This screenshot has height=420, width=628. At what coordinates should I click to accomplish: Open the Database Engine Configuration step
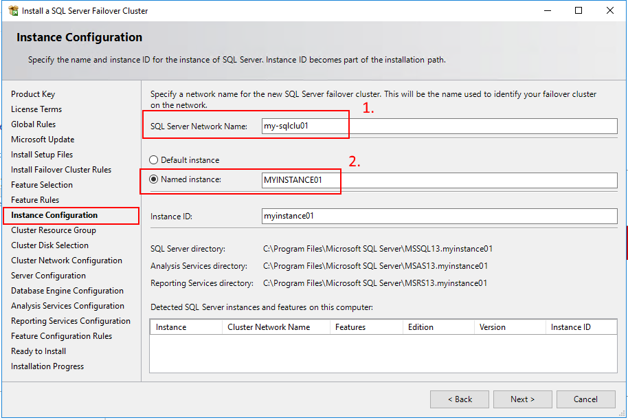[x=67, y=291]
